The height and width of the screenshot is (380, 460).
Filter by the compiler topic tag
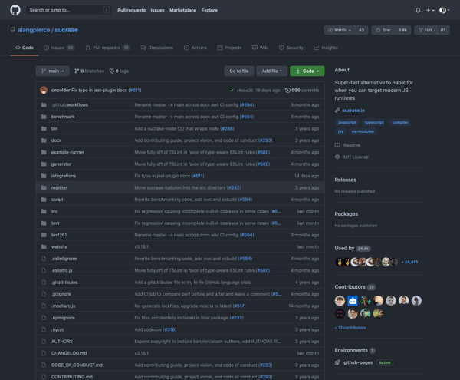[x=400, y=123]
